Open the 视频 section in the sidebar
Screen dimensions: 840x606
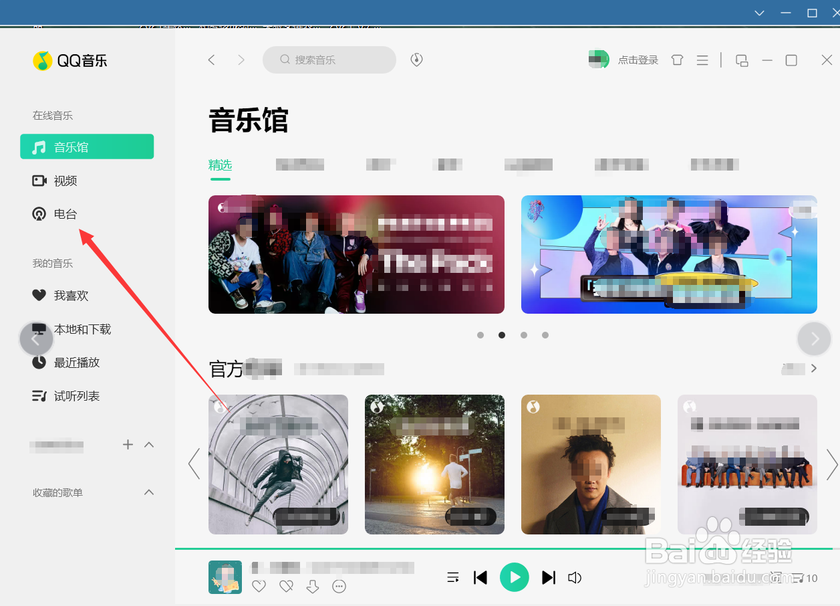pyautogui.click(x=65, y=180)
